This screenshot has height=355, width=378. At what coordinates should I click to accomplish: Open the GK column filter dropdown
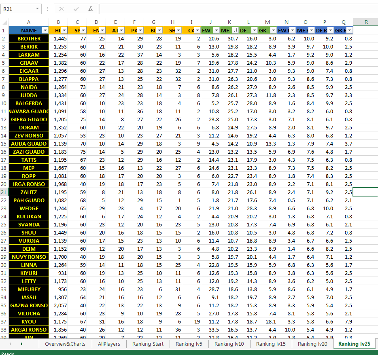(273, 31)
